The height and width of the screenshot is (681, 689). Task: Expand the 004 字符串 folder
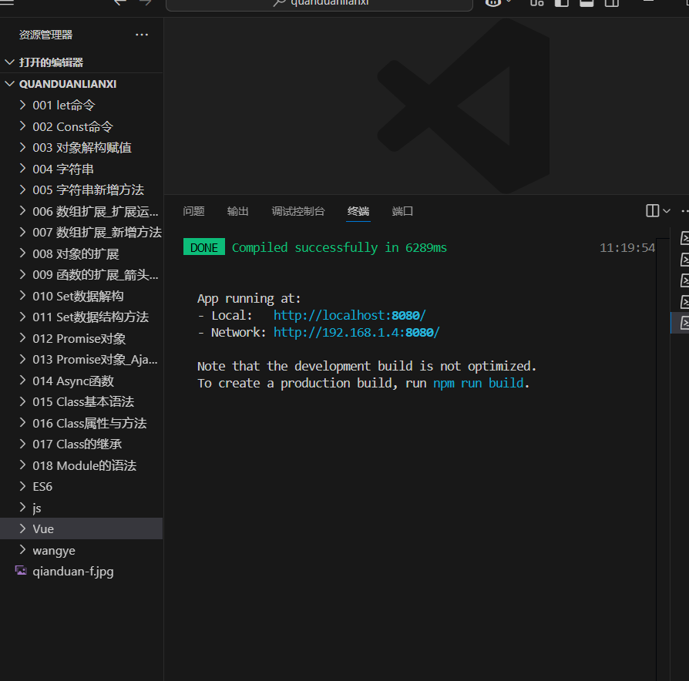click(x=81, y=169)
